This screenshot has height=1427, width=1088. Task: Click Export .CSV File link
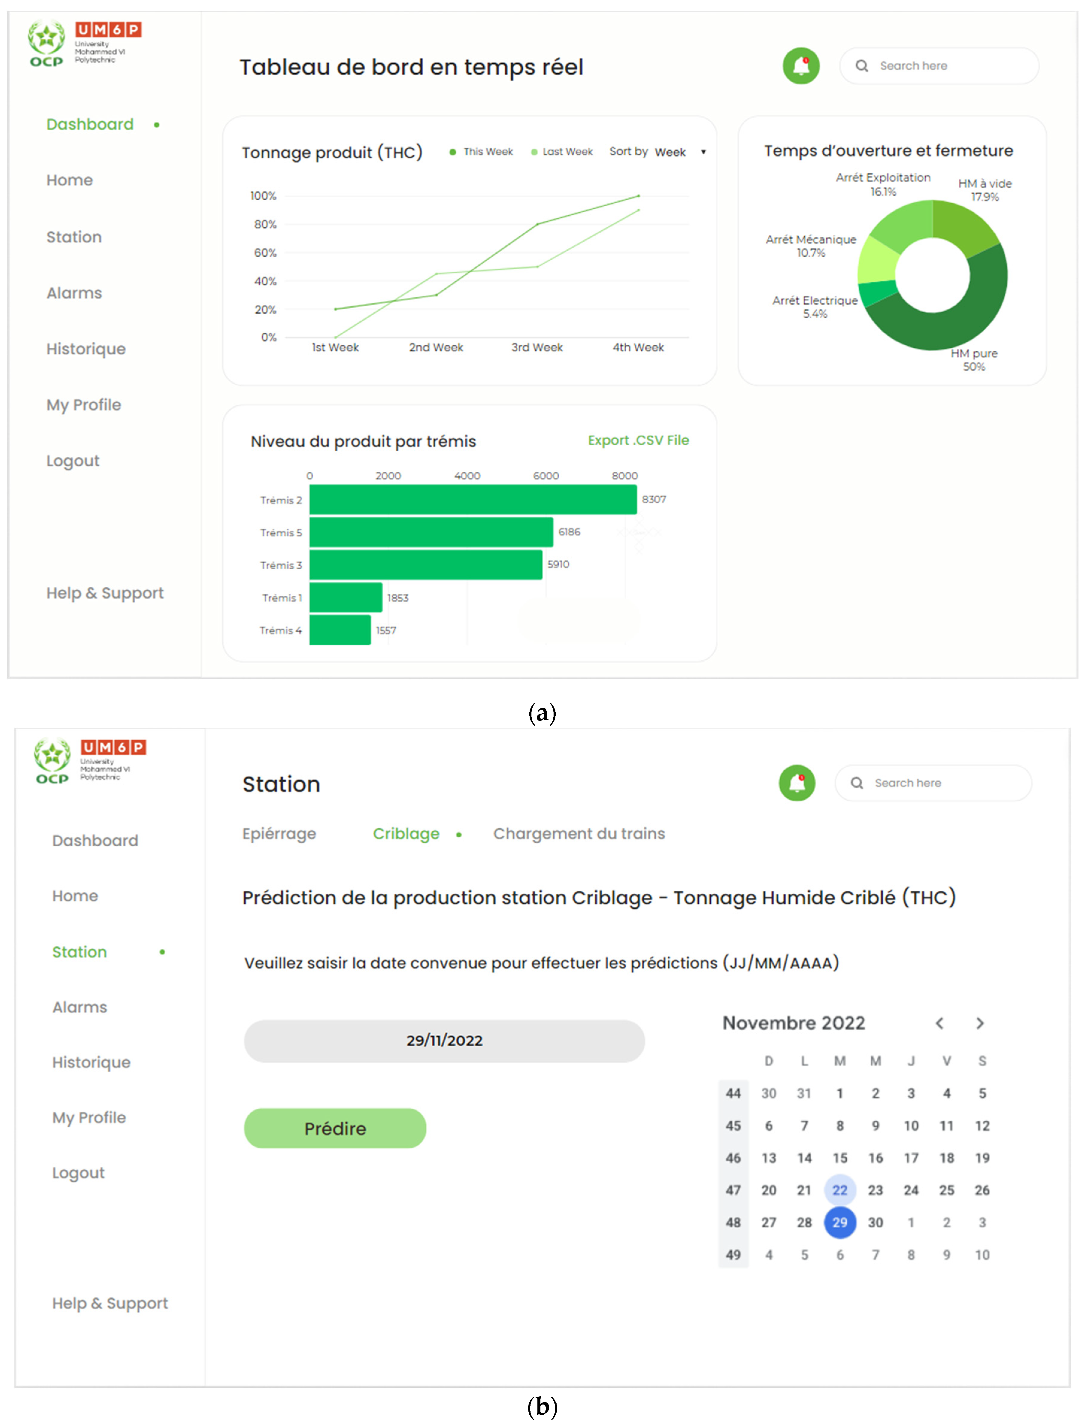coord(638,441)
